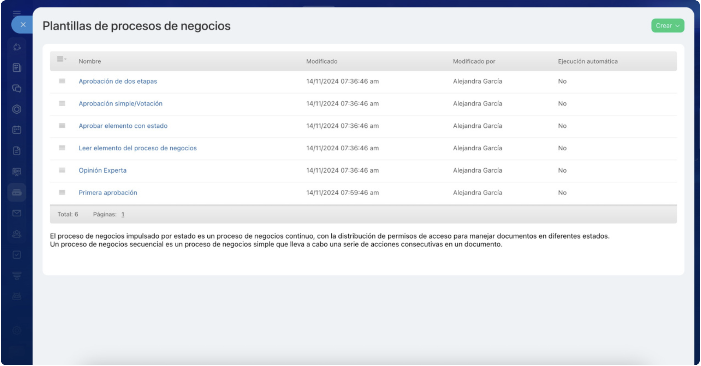Open Leer elemento del proceso de negocios

[x=138, y=148]
